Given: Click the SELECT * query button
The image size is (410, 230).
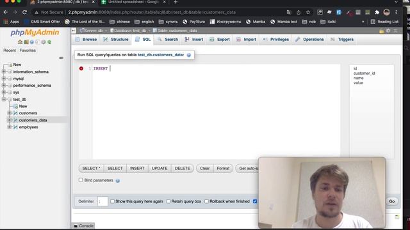Looking at the screenshot, I should tap(91, 169).
